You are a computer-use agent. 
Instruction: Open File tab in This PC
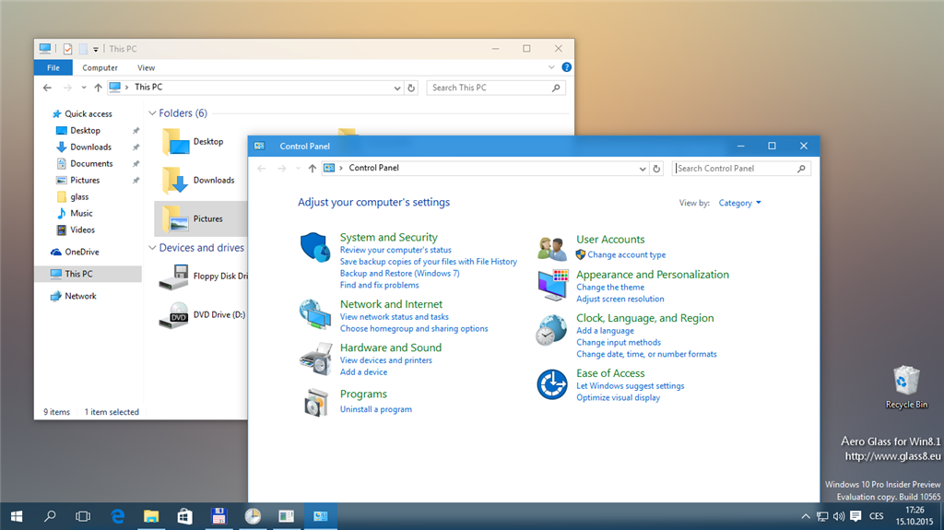pyautogui.click(x=53, y=68)
